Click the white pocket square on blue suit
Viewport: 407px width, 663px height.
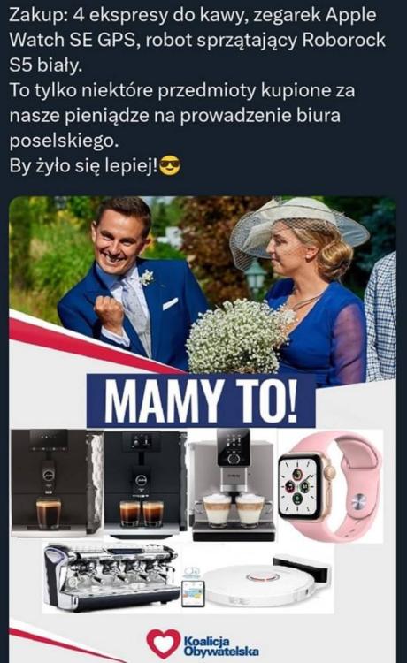[x=170, y=303]
